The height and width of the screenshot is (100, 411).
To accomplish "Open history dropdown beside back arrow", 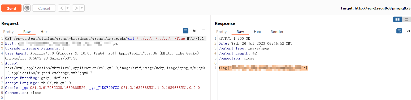I will [x=68, y=8].
